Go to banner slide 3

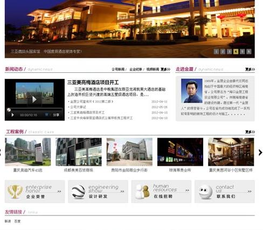pyautogui.click(x=229, y=52)
